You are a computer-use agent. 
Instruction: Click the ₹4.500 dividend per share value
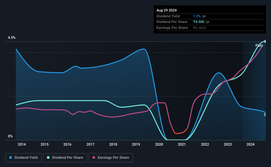tap(199, 22)
